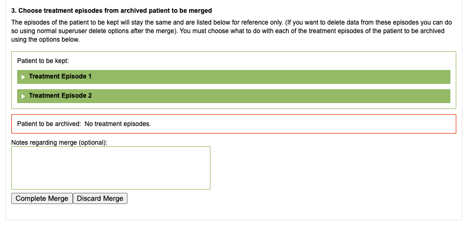Click the 'Patient to be archived:' label
The height and width of the screenshot is (227, 467).
tap(49, 124)
